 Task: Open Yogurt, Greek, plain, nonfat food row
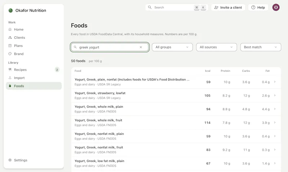click(176, 82)
